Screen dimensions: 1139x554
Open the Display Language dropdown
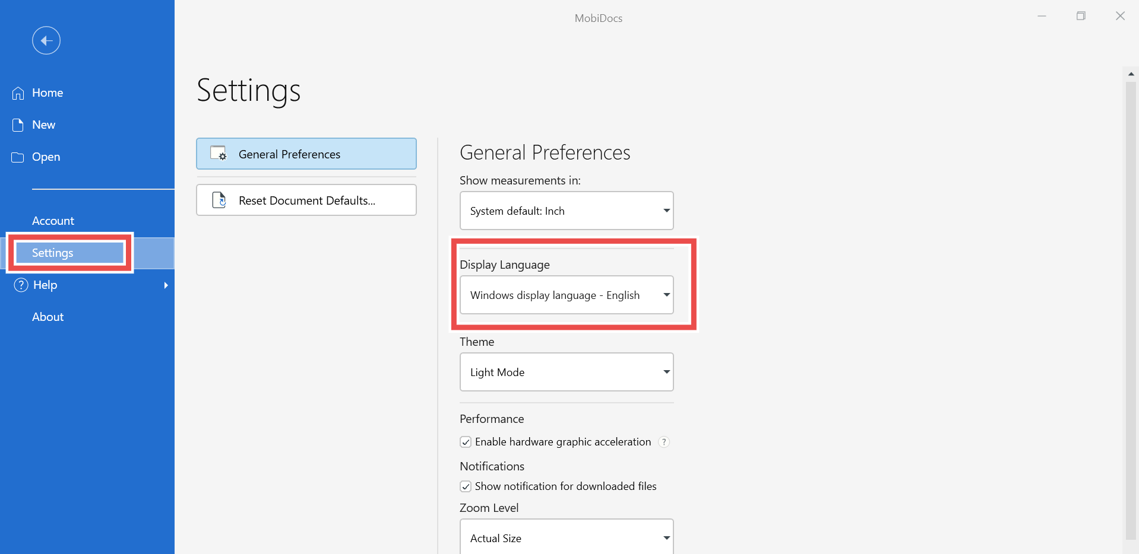(x=567, y=295)
